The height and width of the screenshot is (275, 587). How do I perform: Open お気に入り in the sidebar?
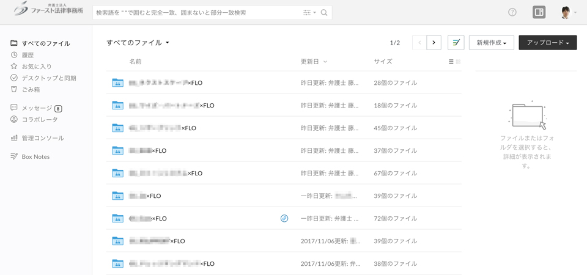(37, 67)
